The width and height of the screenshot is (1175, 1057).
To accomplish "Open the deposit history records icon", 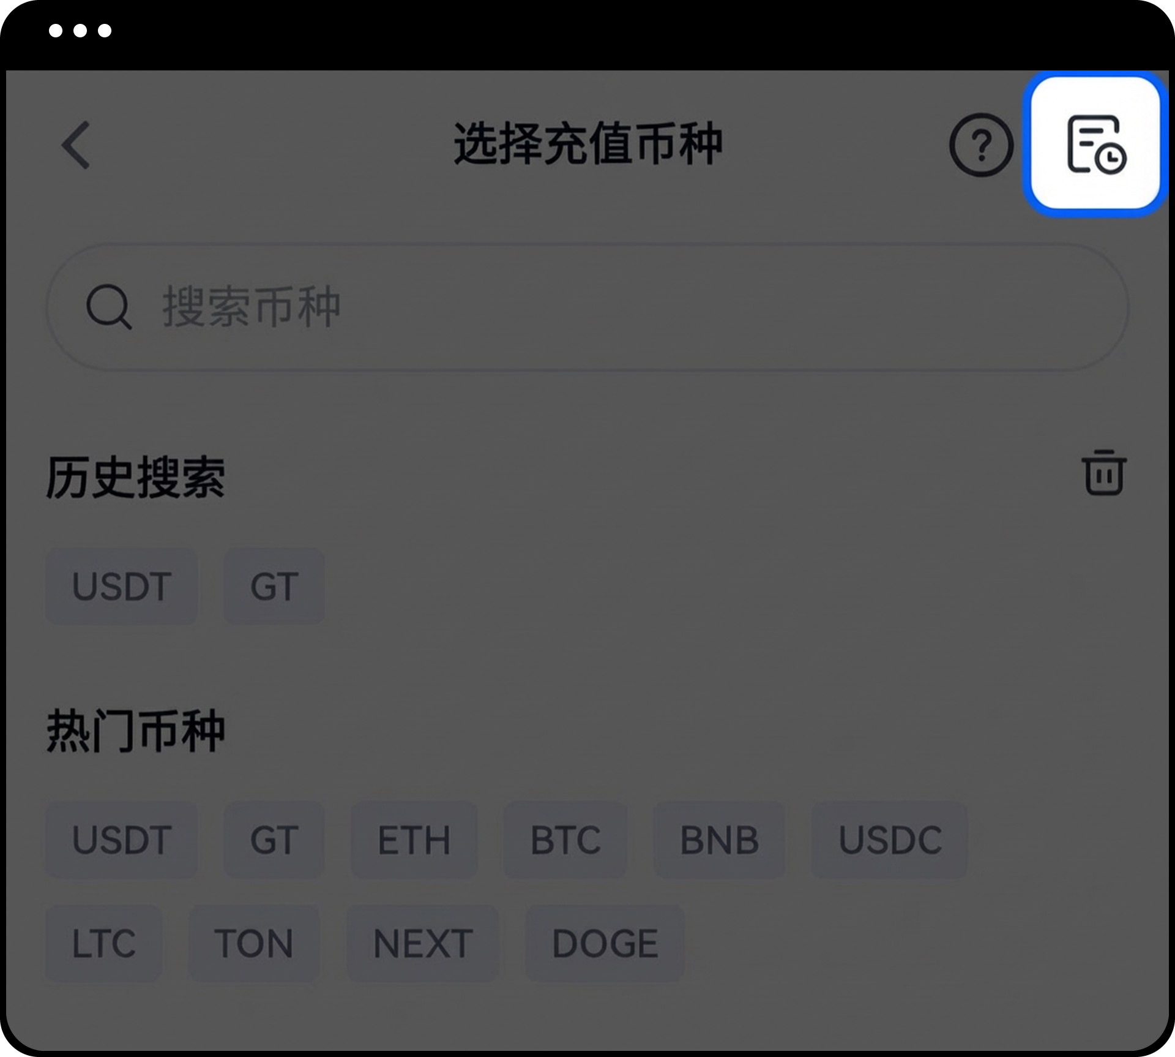I will coord(1095,145).
